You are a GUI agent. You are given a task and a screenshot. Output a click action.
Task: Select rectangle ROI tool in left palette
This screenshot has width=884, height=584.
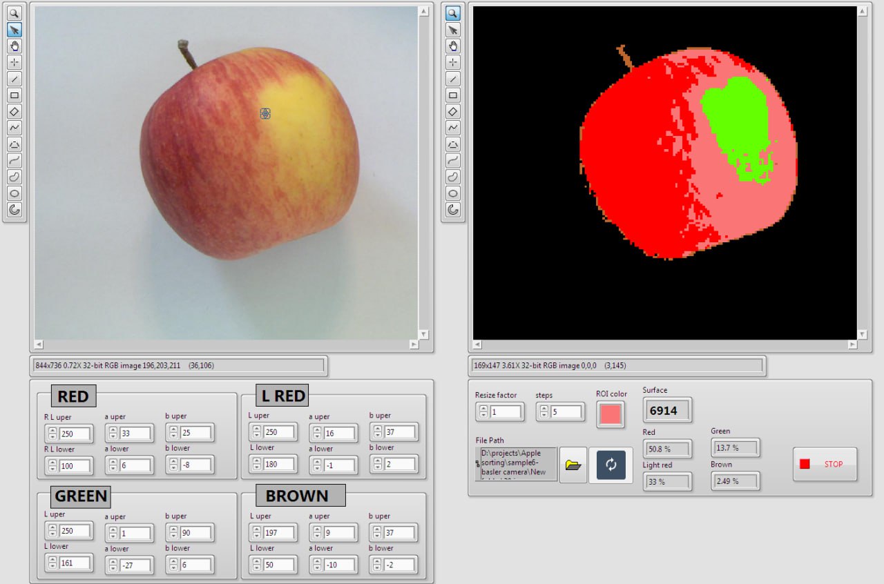(15, 95)
